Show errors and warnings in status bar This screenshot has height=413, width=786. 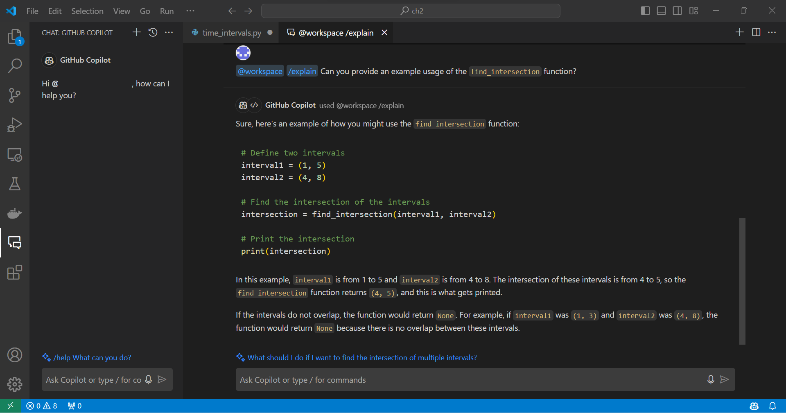click(42, 406)
